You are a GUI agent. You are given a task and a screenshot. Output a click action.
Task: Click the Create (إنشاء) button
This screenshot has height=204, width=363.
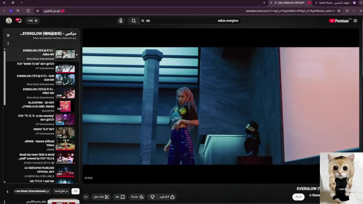(33, 20)
